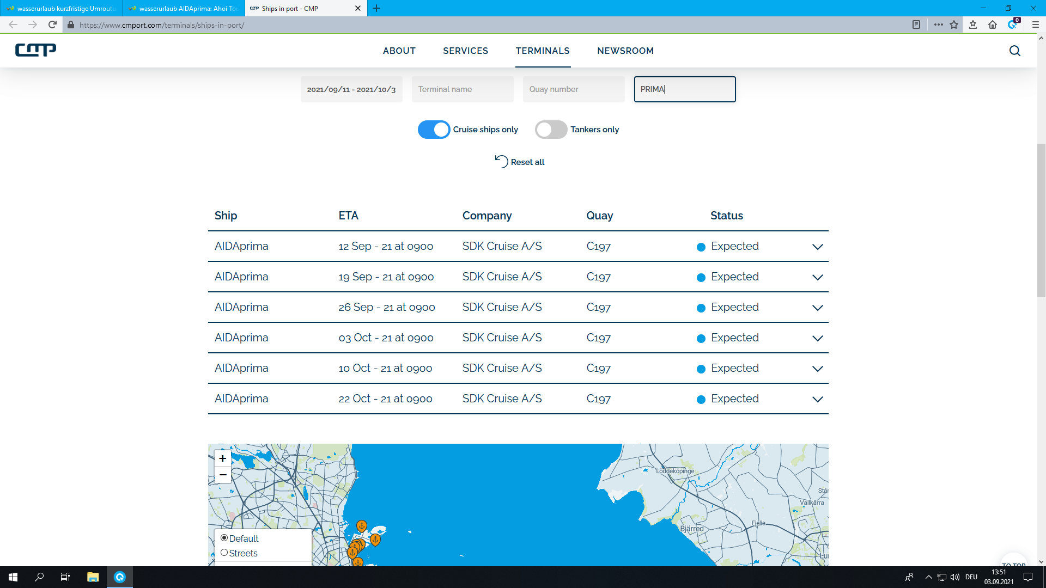
Task: Click the 22 Oct - 21 at 0900 ETA
Action: [385, 399]
